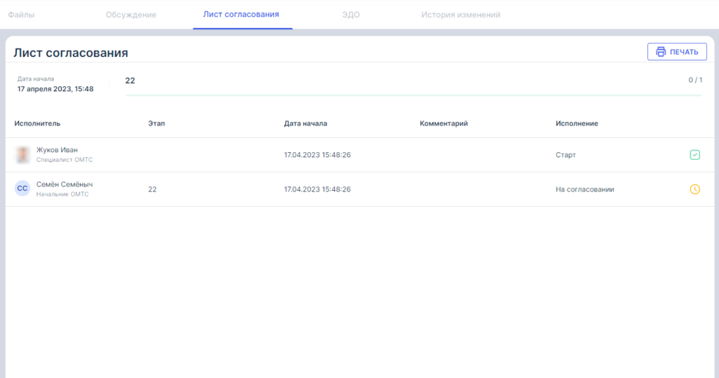Click the Лист согласования heading
719x378 pixels.
(x=71, y=53)
